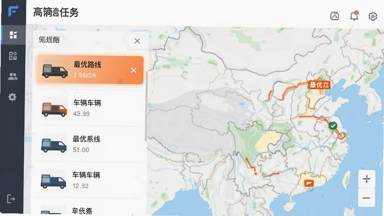The width and height of the screenshot is (384, 216).
Task: Click the orange truck thumbnail
Action: (54, 109)
